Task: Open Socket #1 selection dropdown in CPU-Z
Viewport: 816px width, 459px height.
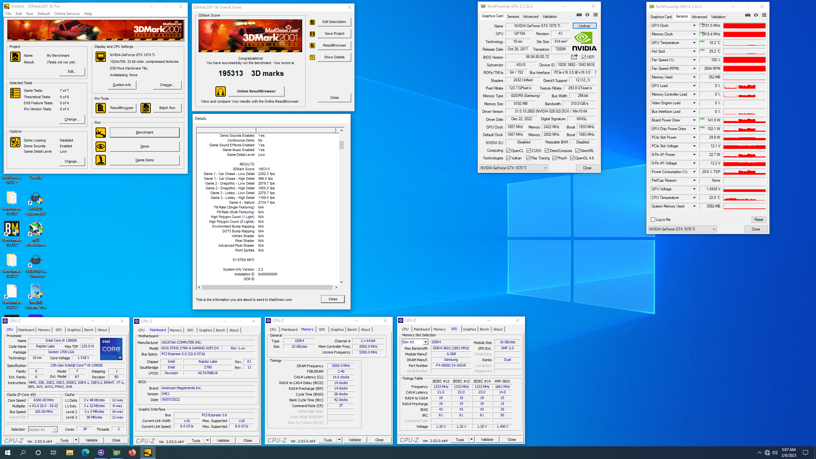Action: tap(55, 430)
